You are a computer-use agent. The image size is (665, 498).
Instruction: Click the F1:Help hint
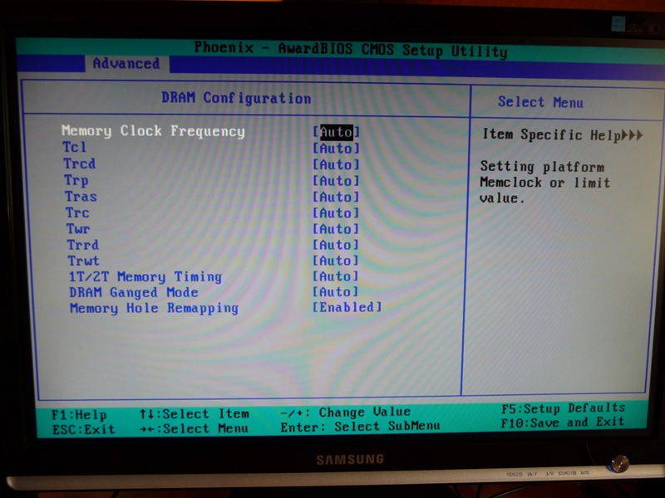click(x=79, y=414)
